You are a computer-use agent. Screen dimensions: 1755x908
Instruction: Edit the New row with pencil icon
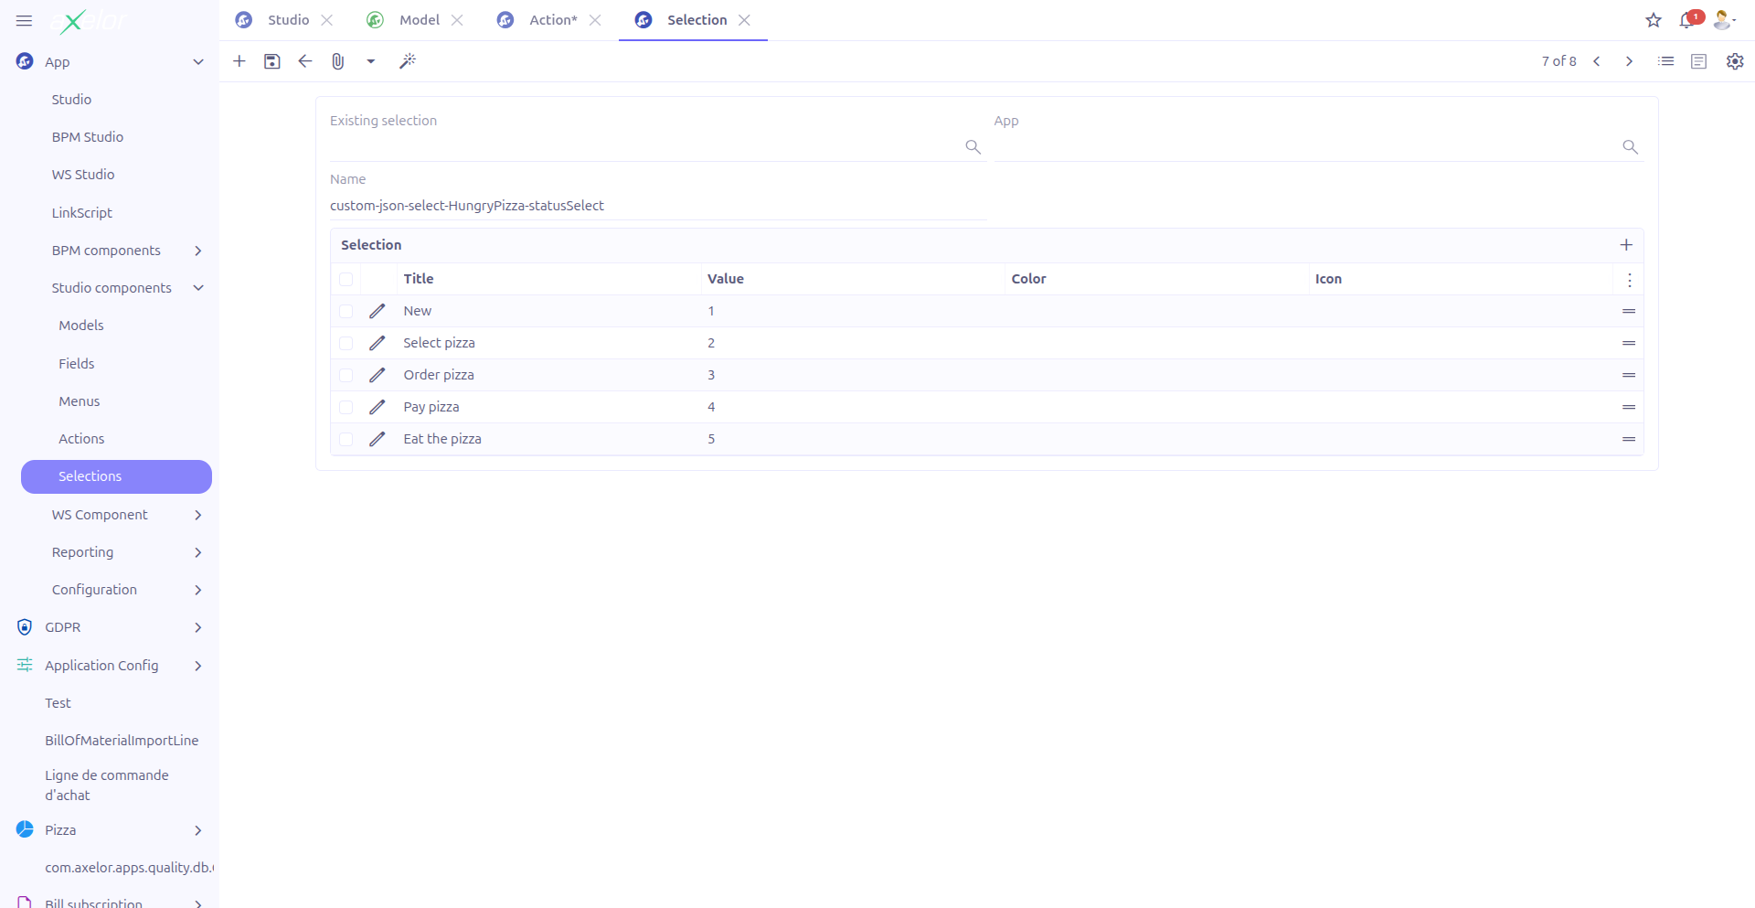[378, 311]
